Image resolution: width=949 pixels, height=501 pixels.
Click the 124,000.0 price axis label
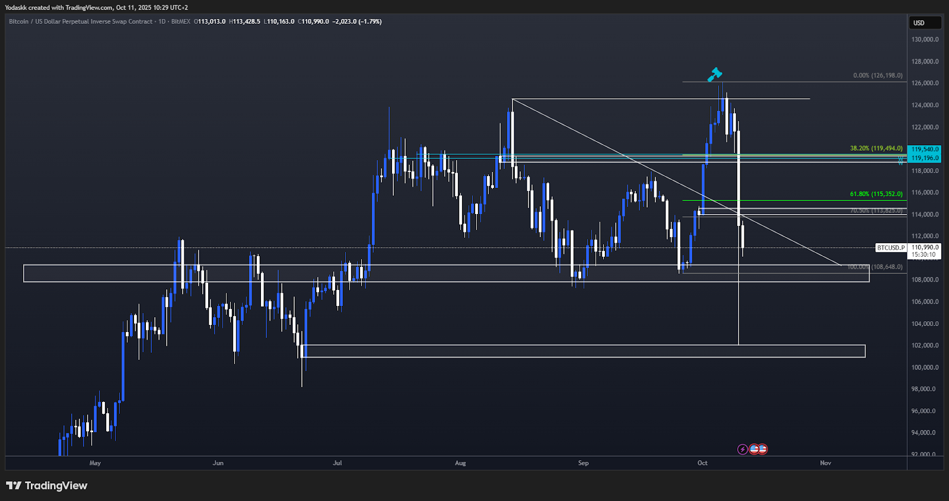925,106
